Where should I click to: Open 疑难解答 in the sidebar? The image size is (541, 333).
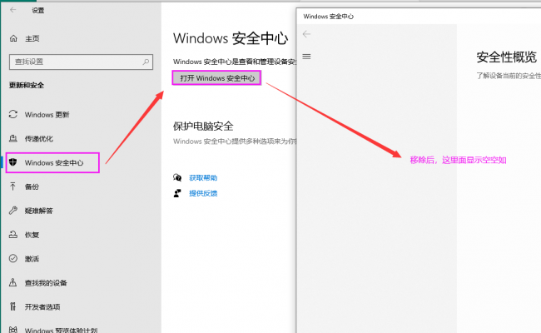(x=38, y=211)
